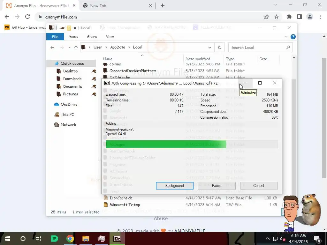The width and height of the screenshot is (327, 245).
Task: Open Pictures in Quick access
Action: tap(70, 94)
